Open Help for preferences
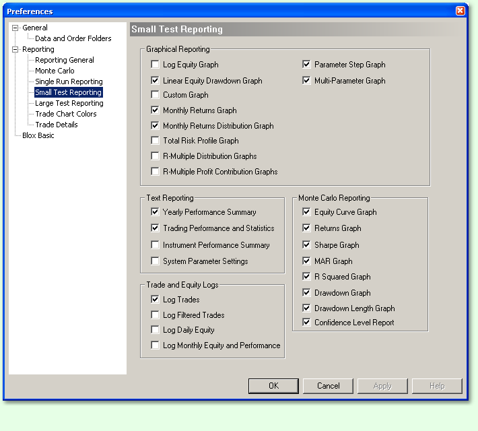The height and width of the screenshot is (431, 478). [437, 386]
